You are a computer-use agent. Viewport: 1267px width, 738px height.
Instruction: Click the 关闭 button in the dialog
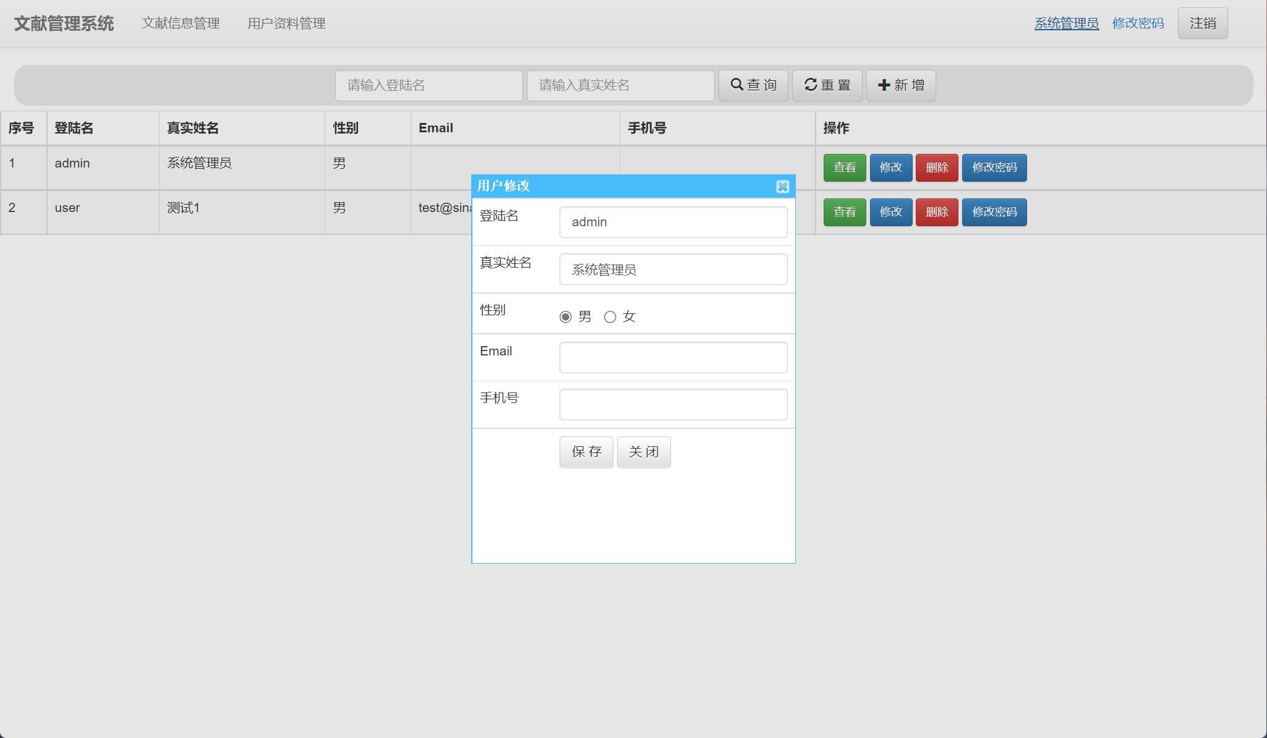pyautogui.click(x=643, y=452)
